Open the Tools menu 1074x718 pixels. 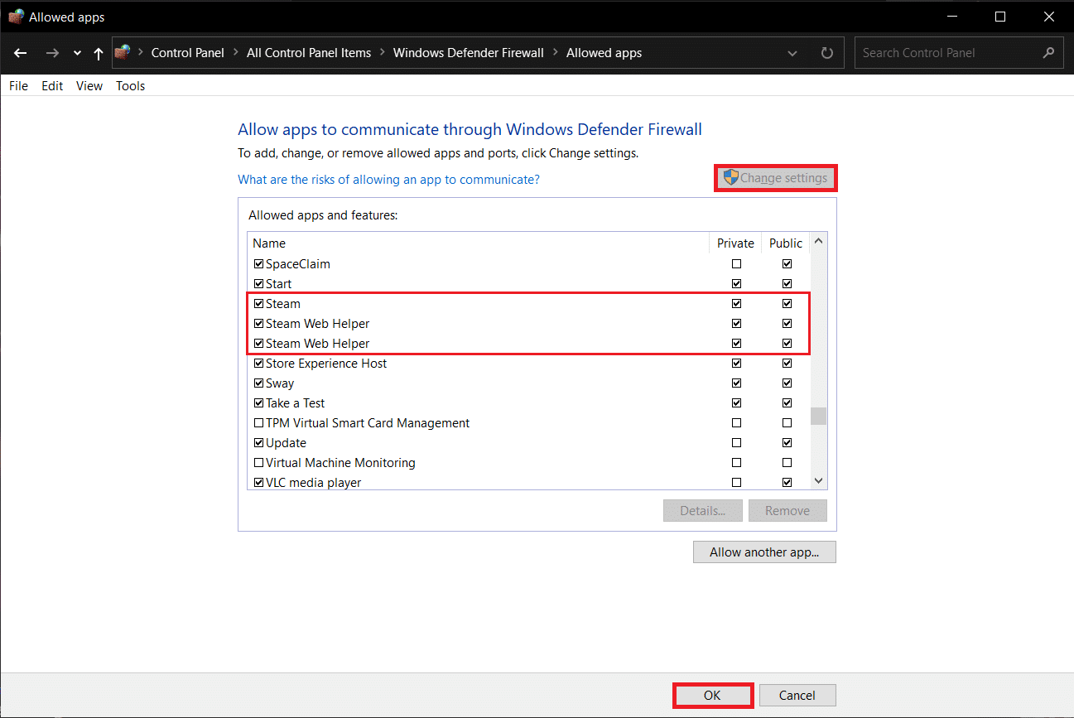pyautogui.click(x=130, y=86)
